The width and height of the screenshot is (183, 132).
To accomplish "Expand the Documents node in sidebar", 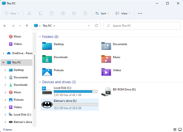I will click(x=5, y=78).
